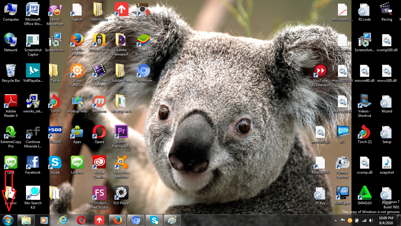Select the Skin folder
The height and width of the screenshot is (226, 401).
click(55, 196)
